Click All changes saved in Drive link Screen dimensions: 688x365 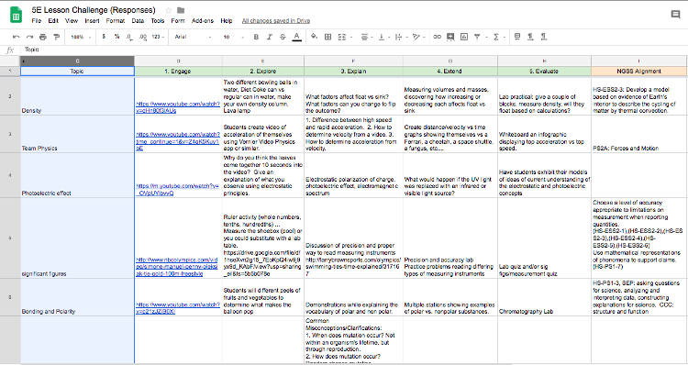click(x=276, y=20)
